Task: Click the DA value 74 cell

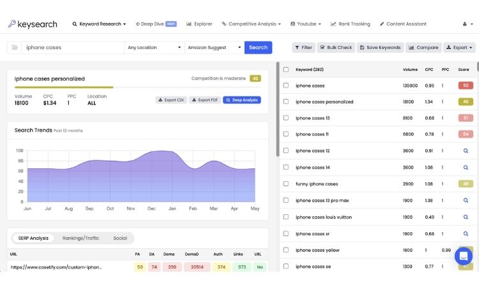Action: [155, 267]
